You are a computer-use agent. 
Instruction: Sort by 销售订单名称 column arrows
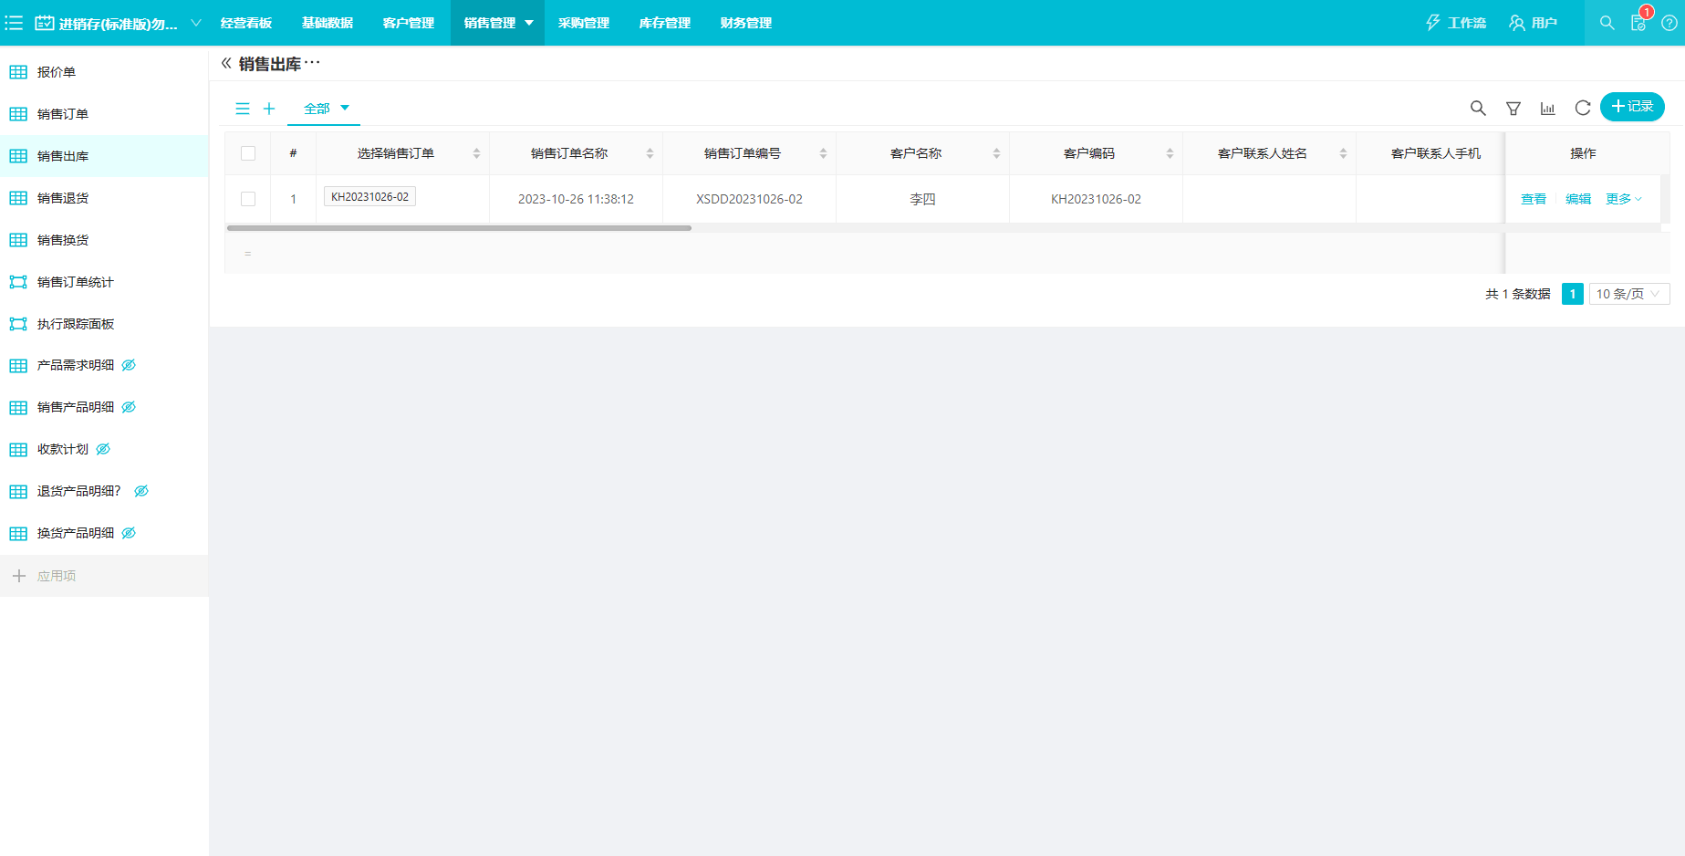click(x=650, y=153)
